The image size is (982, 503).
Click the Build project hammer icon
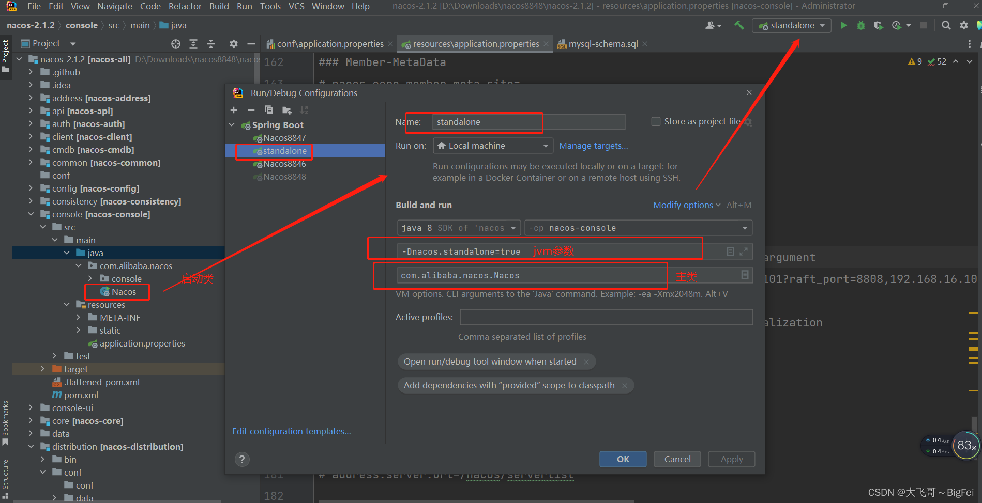click(x=739, y=25)
